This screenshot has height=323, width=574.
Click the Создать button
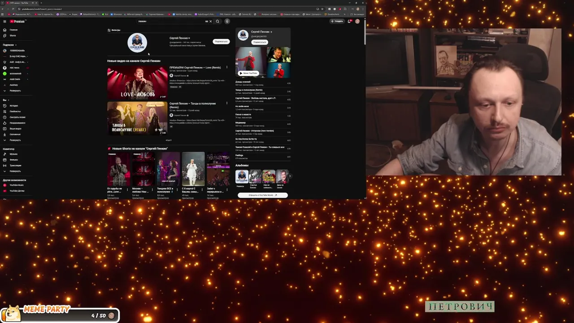coord(337,21)
